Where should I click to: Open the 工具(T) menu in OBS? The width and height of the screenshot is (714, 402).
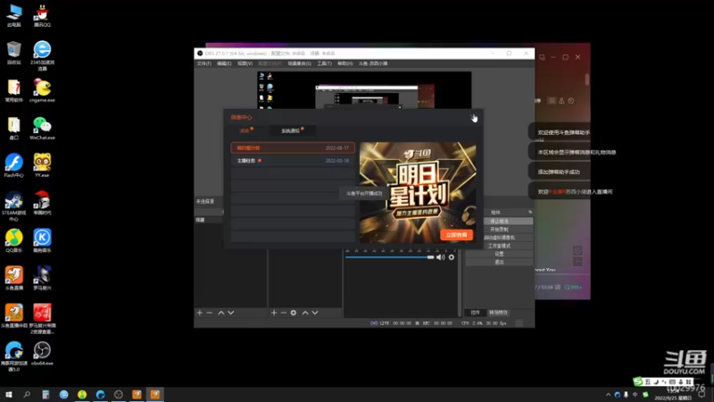click(324, 63)
